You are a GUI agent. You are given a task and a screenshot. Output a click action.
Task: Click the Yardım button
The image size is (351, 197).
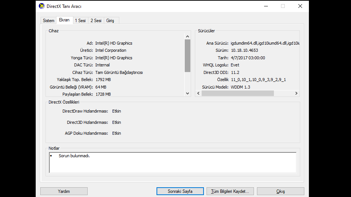point(64,191)
